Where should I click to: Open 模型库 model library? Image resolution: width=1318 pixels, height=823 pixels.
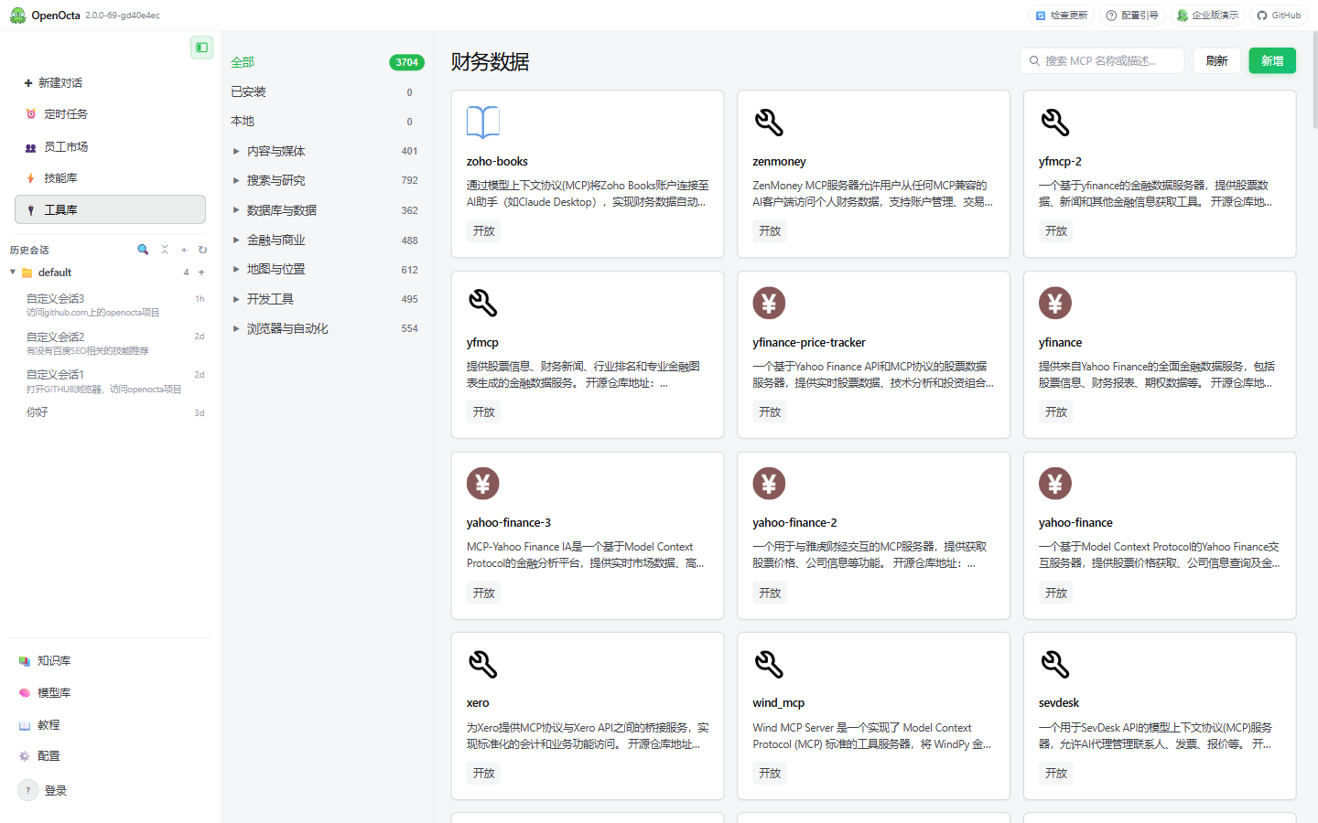tap(110, 692)
